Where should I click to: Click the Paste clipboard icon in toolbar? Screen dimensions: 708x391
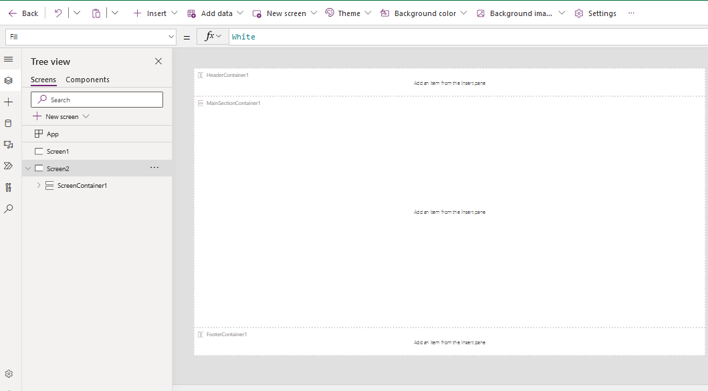pyautogui.click(x=96, y=13)
